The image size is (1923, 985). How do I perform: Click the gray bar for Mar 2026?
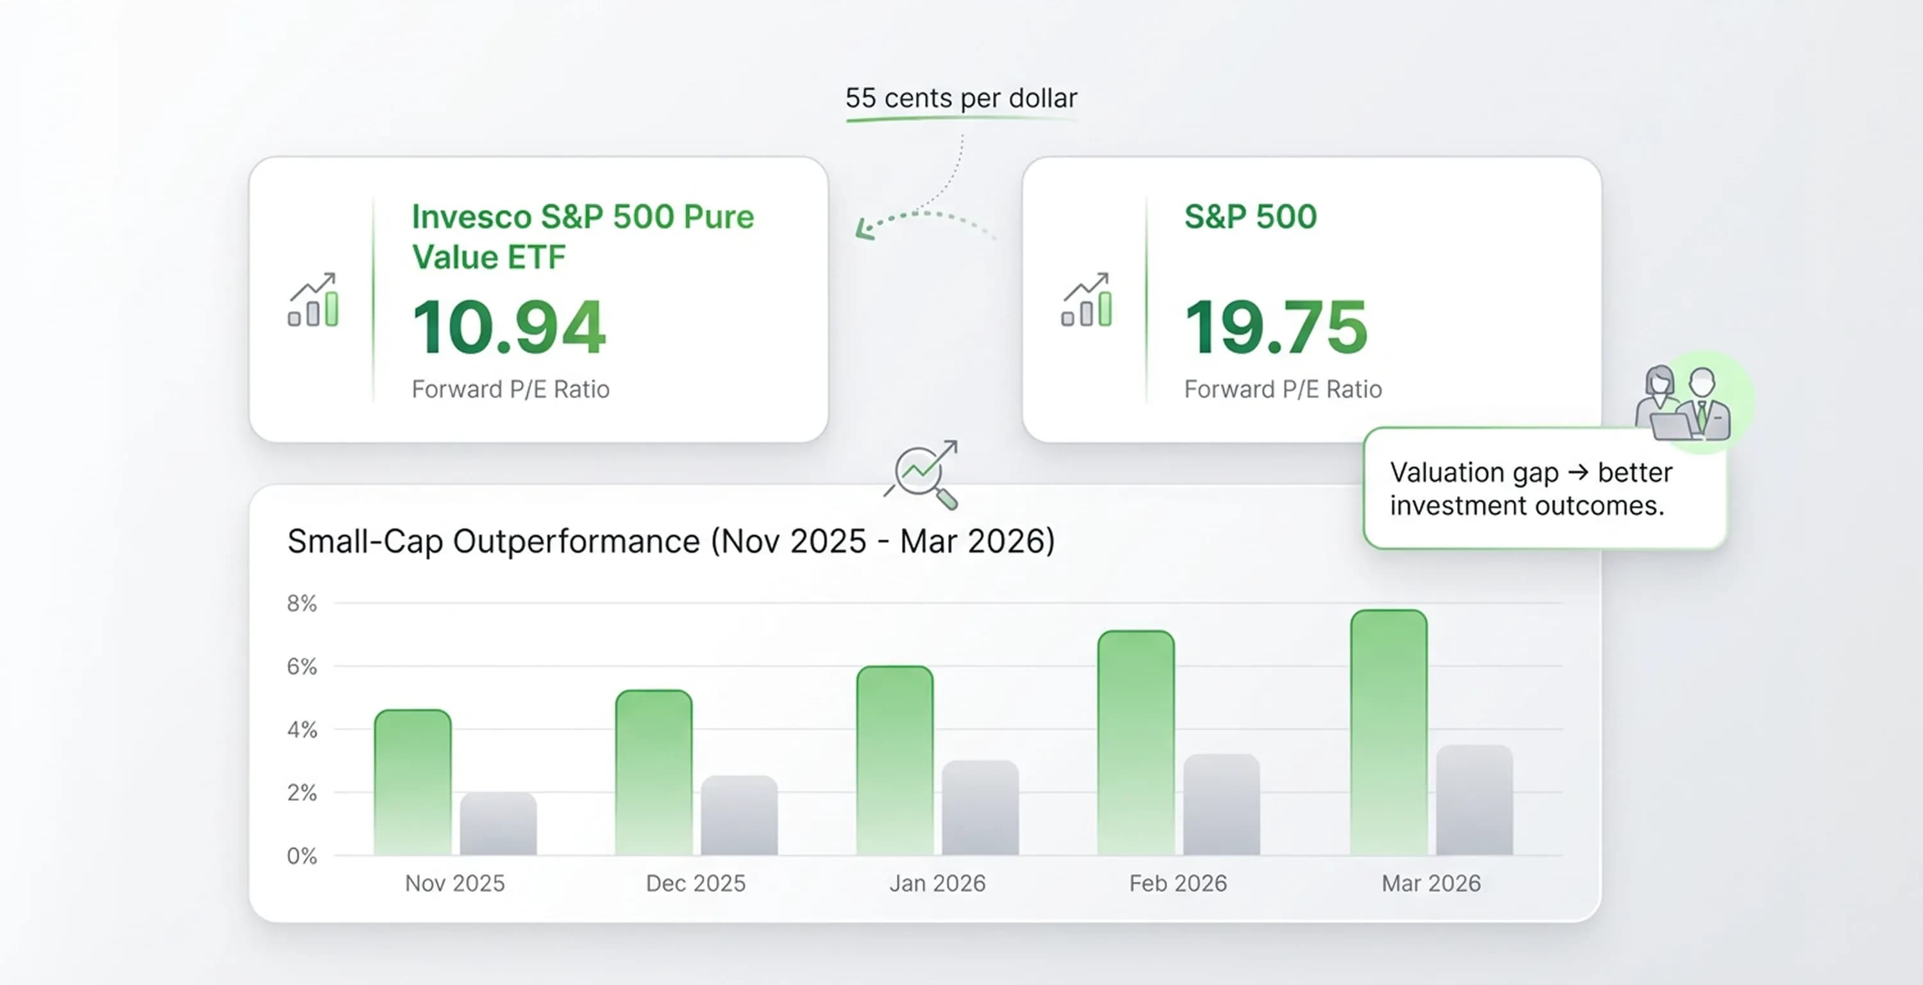pos(1475,799)
